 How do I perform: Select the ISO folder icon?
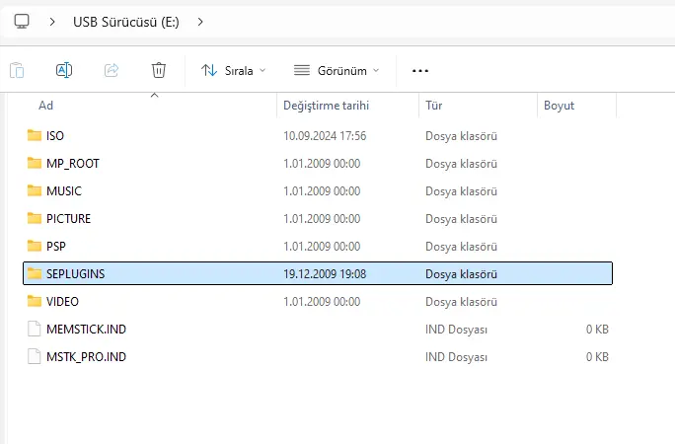[35, 135]
